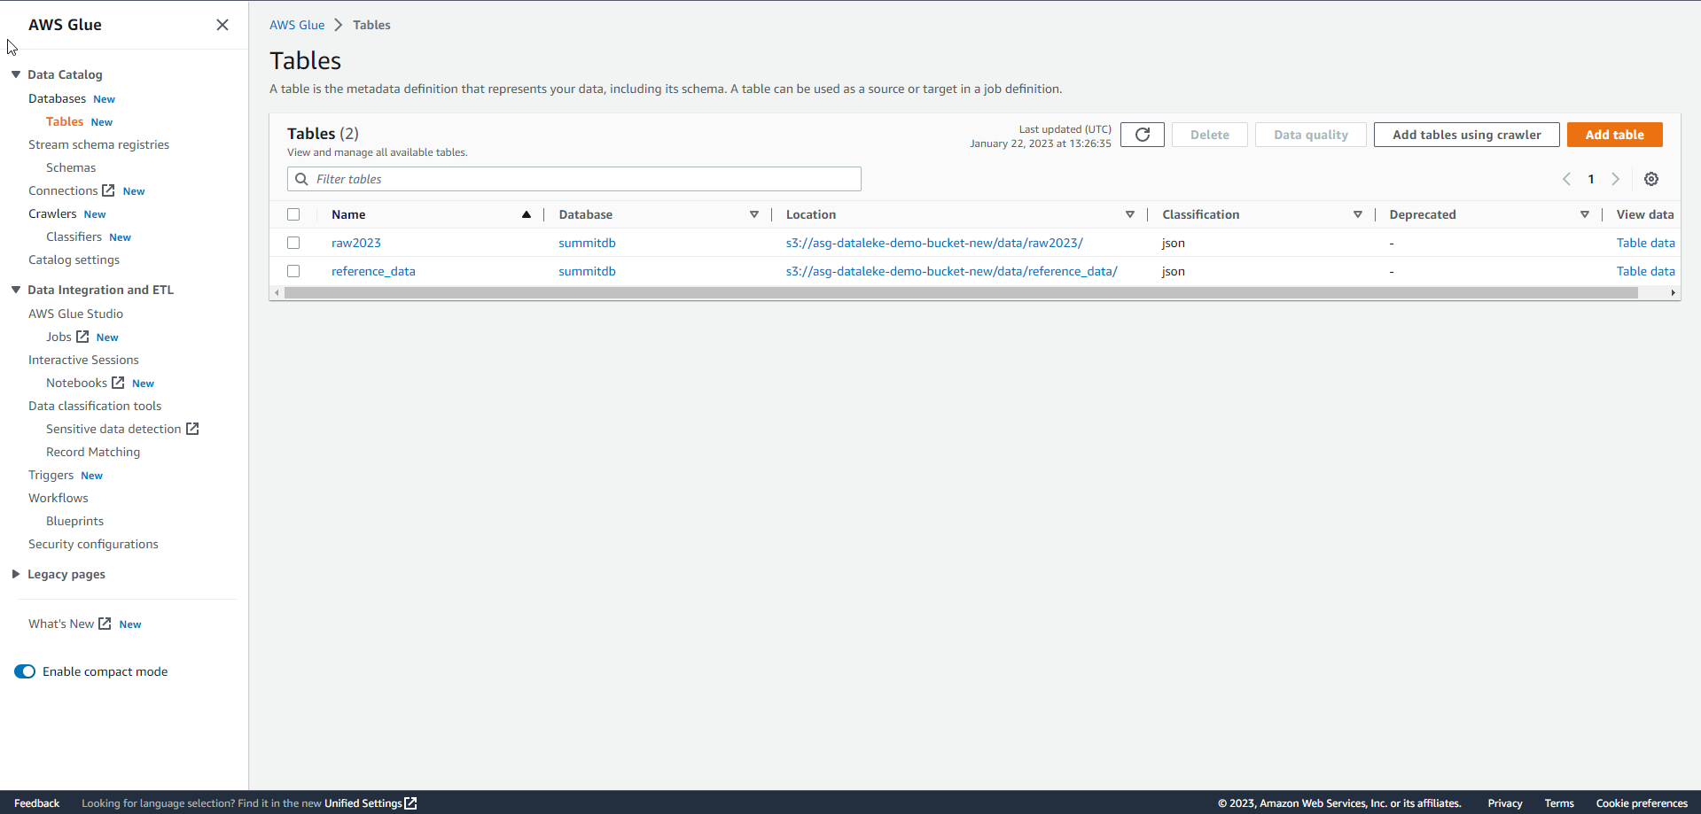Open Crawlers in the sidebar
1701x814 pixels.
(x=52, y=213)
